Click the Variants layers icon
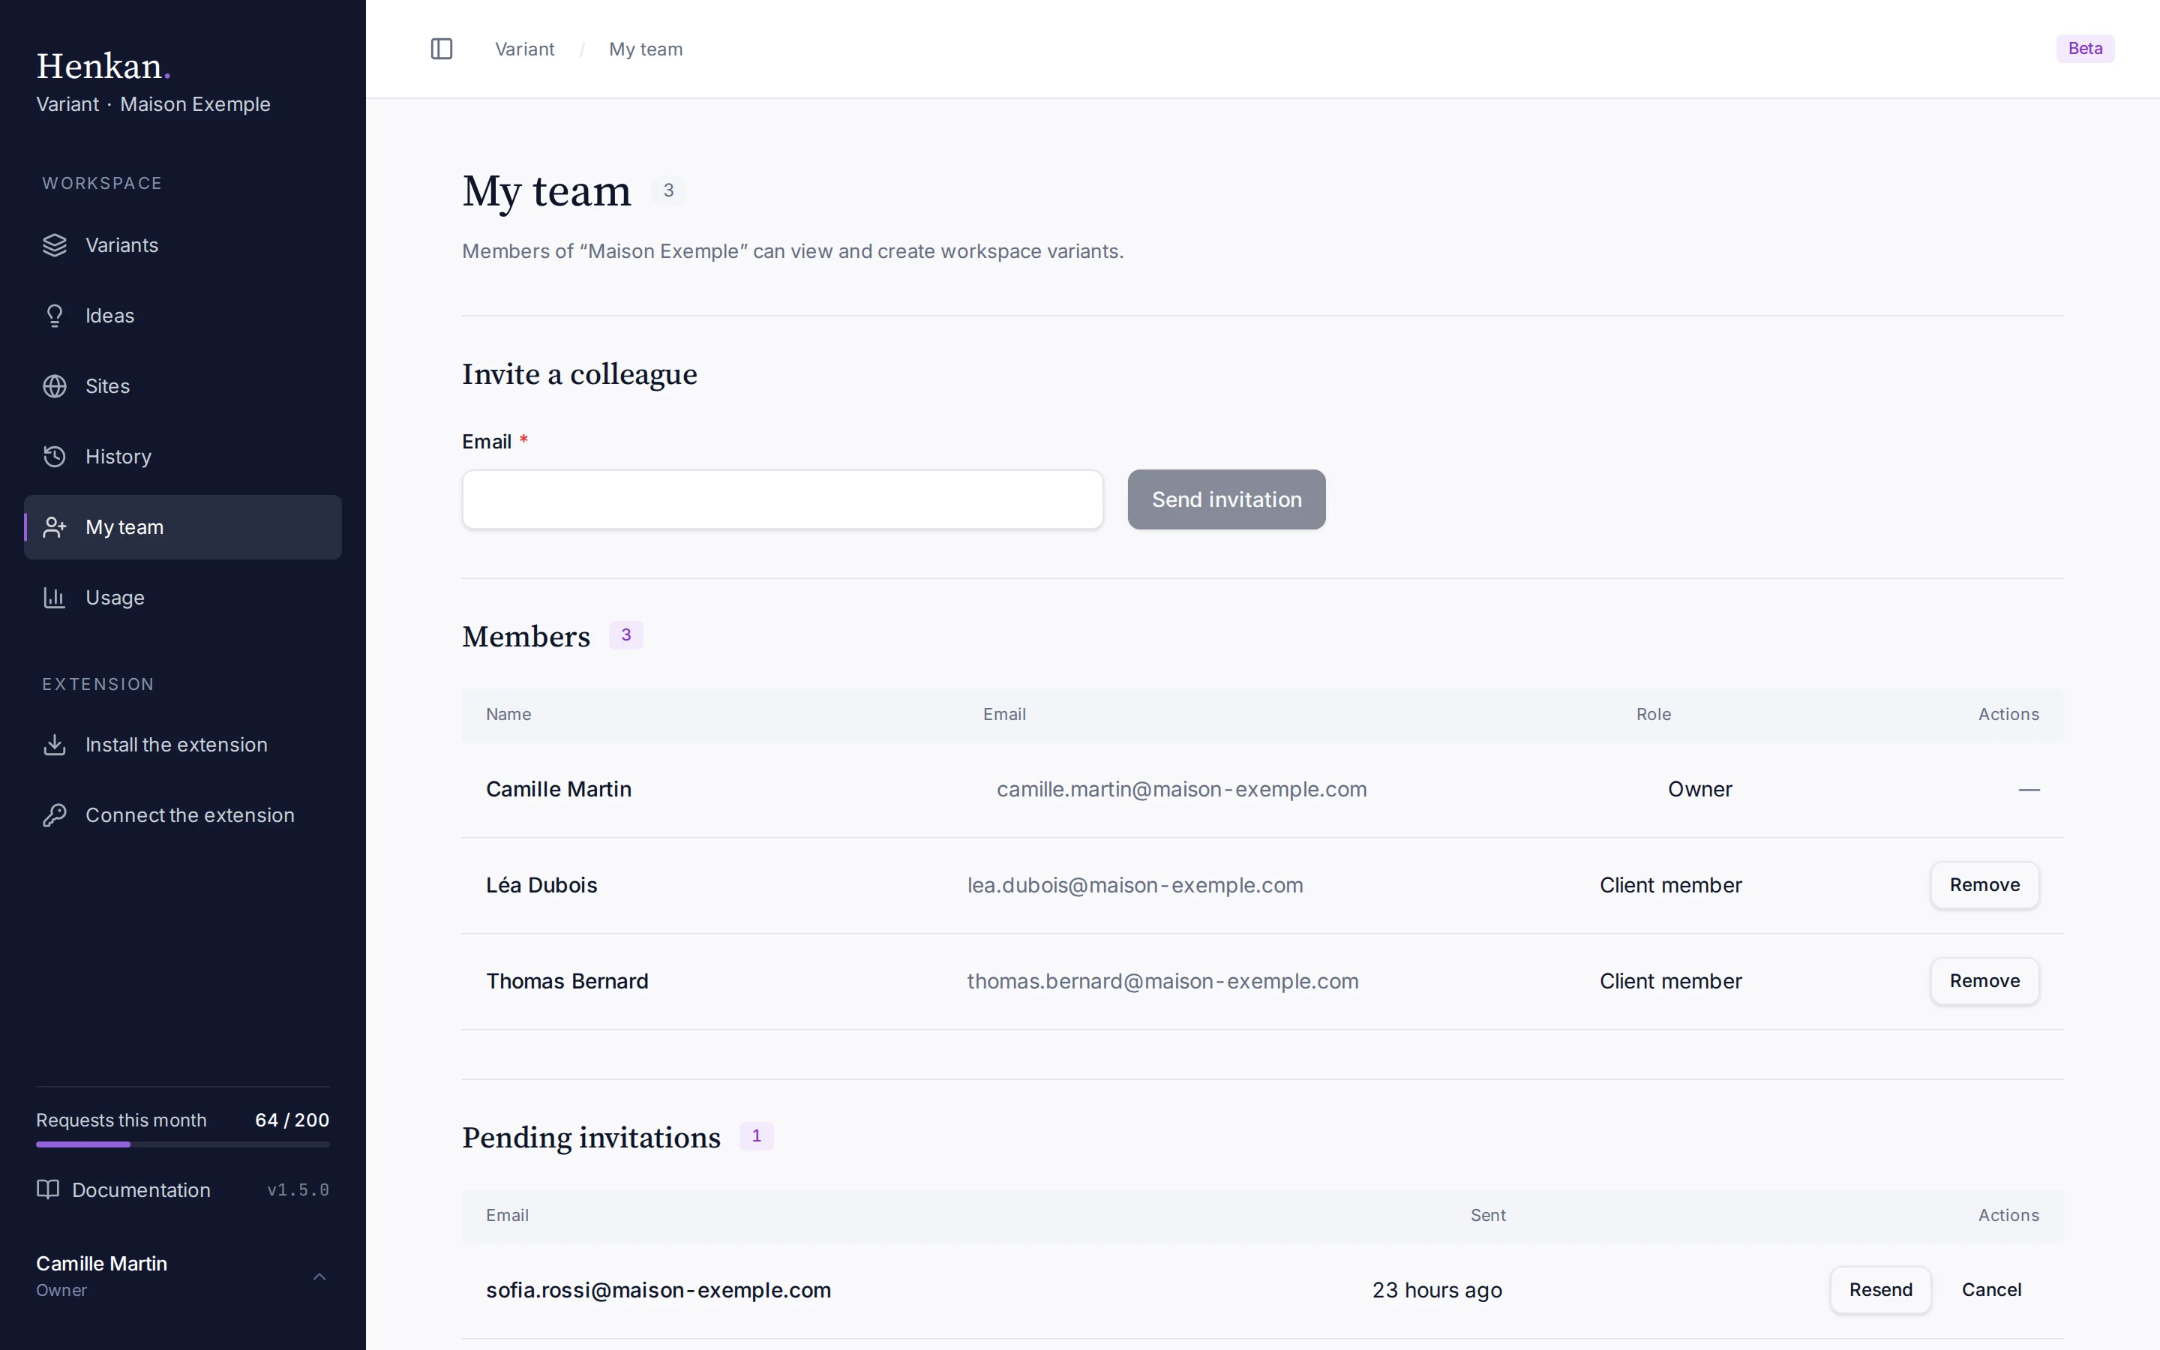Screen dimensions: 2160x1350 click(55, 245)
